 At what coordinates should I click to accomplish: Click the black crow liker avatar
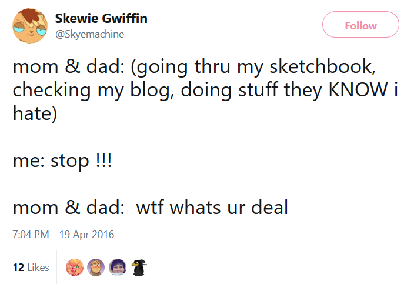(x=139, y=268)
